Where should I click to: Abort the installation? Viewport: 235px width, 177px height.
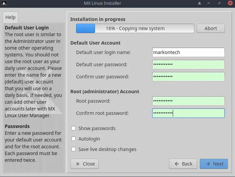211,28
